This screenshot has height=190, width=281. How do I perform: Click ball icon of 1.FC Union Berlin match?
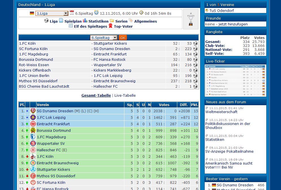pos(195,76)
